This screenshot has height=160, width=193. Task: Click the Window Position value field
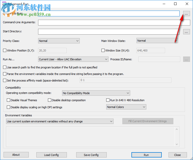52,50
